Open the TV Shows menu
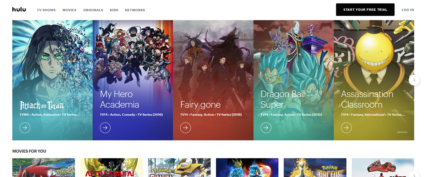 click(47, 10)
